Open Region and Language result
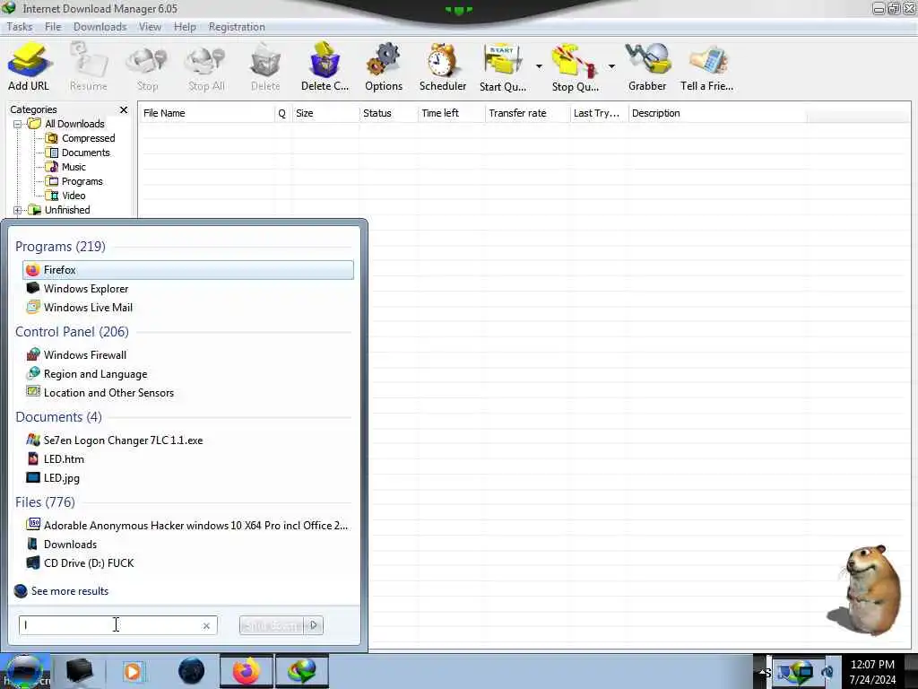 [x=188, y=374]
